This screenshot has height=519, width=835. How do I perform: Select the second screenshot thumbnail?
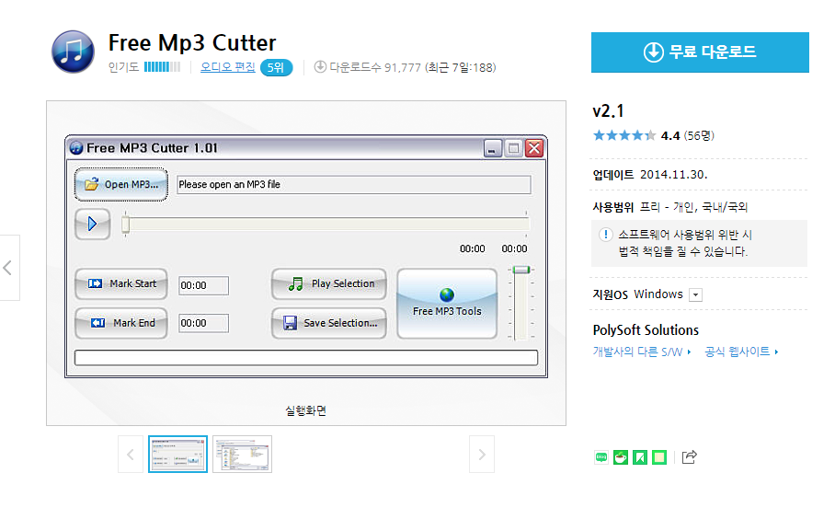242,455
